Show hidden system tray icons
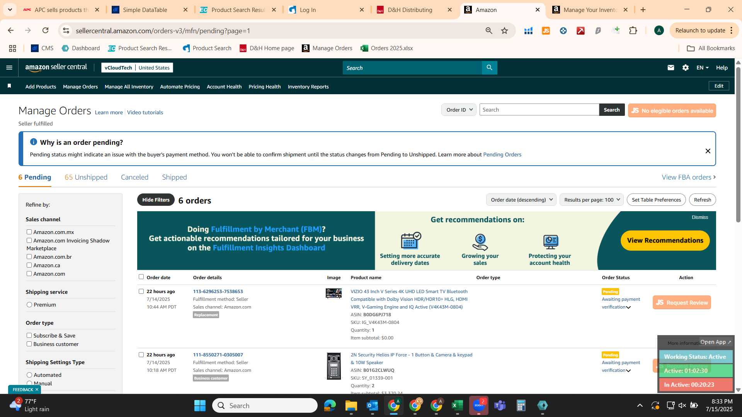 (x=640, y=405)
